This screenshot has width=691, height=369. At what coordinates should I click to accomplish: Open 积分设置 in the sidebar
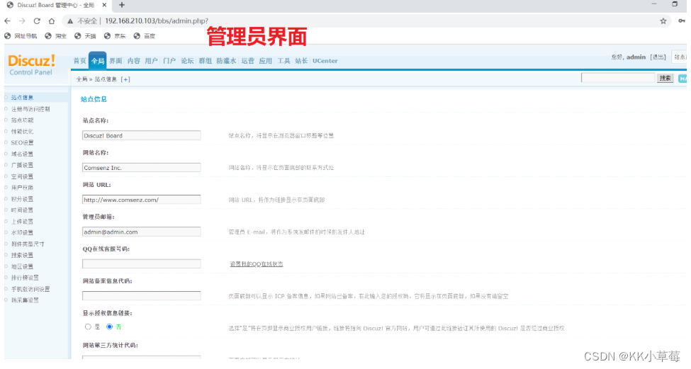pyautogui.click(x=22, y=199)
